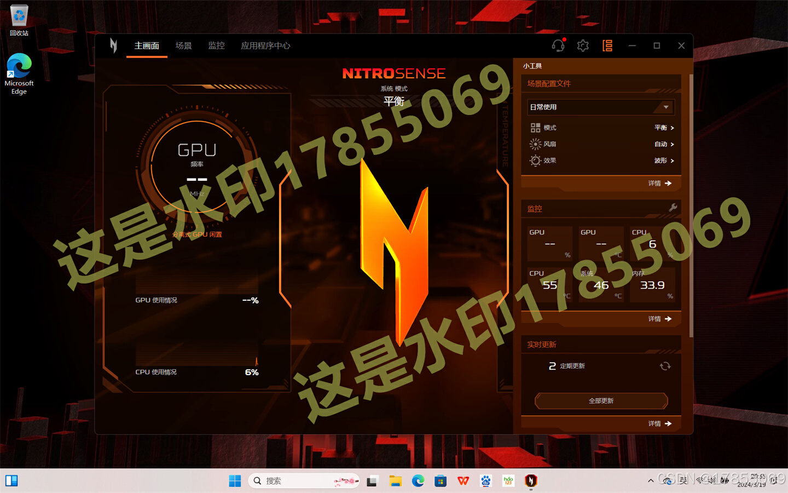Image resolution: width=788 pixels, height=493 pixels.
Task: Click the 效果 lighting icon
Action: (535, 160)
